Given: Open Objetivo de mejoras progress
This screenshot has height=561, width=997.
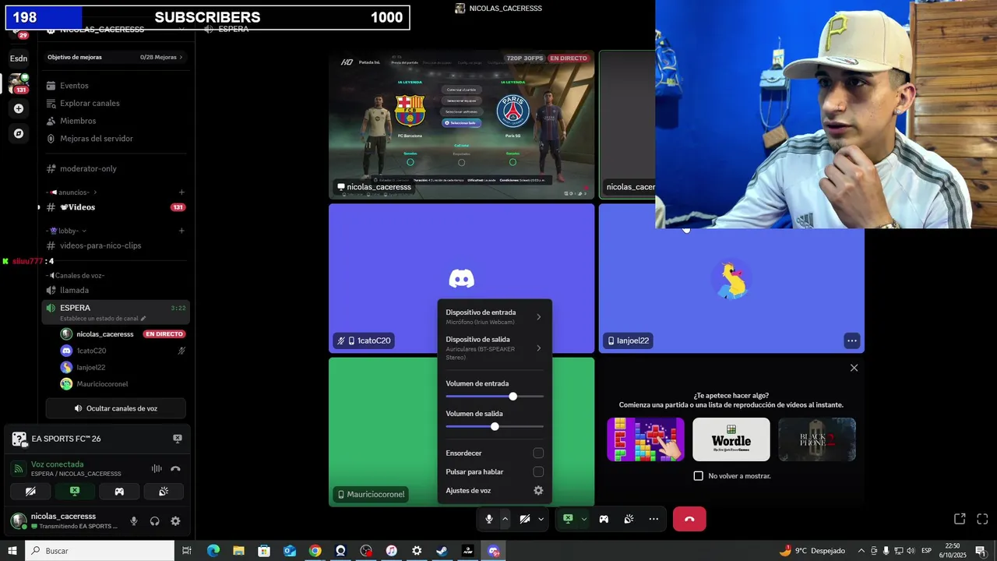Looking at the screenshot, I should [x=115, y=57].
